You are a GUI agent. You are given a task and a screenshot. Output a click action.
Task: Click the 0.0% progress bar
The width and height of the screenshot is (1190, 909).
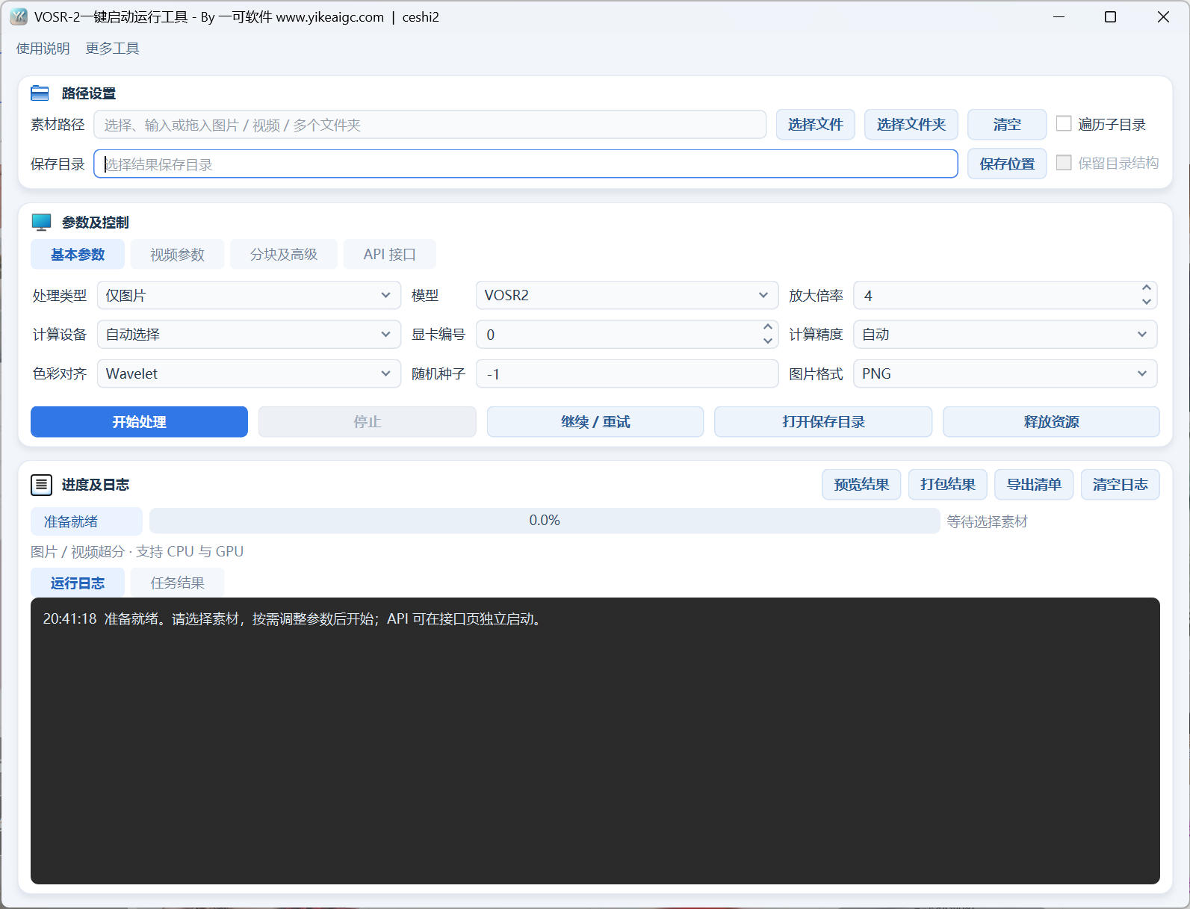(545, 521)
